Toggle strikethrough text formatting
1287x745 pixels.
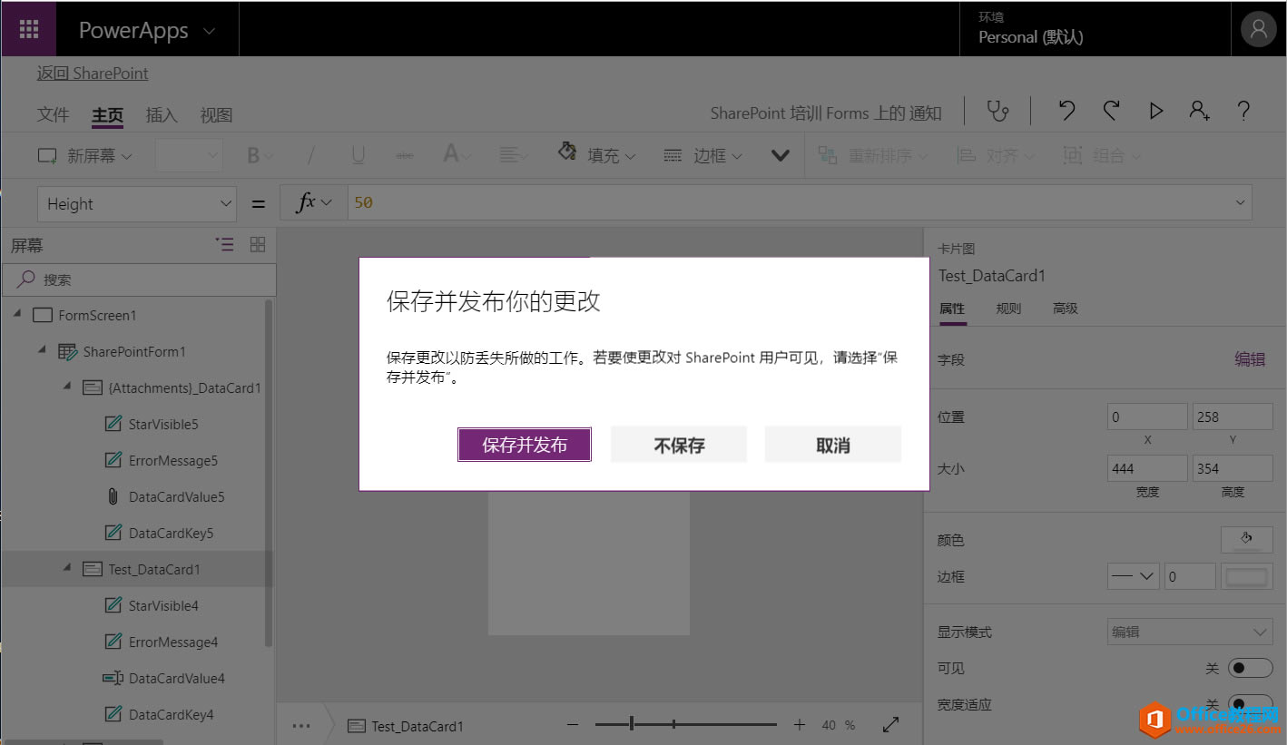point(405,156)
